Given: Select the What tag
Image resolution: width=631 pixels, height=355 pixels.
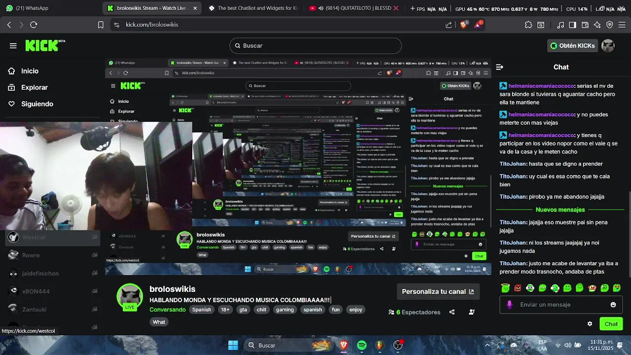Looking at the screenshot, I should click(159, 322).
